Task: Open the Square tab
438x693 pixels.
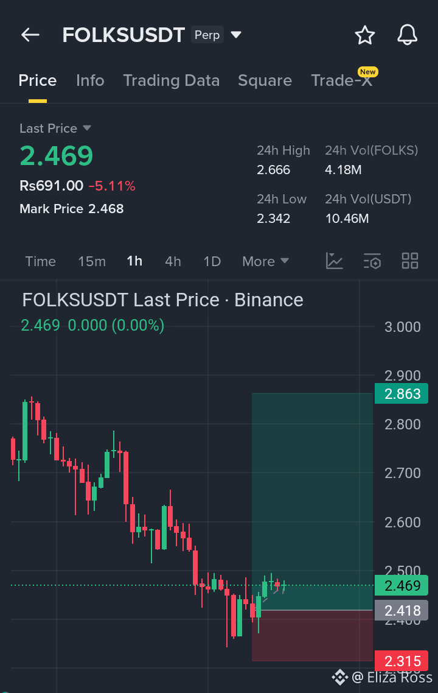Action: 265,80
